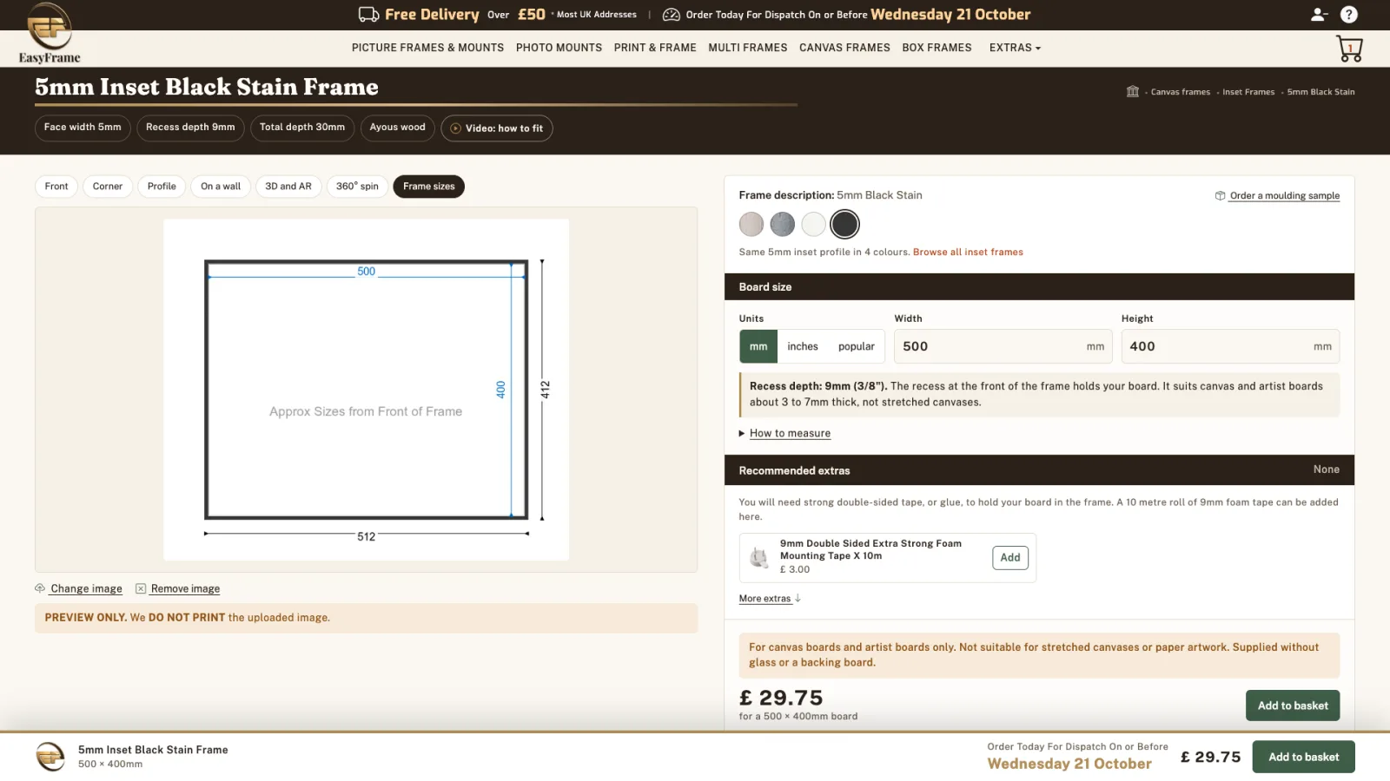Select the Frame sizes tab
Screen dimensions: 1390x781
(429, 187)
